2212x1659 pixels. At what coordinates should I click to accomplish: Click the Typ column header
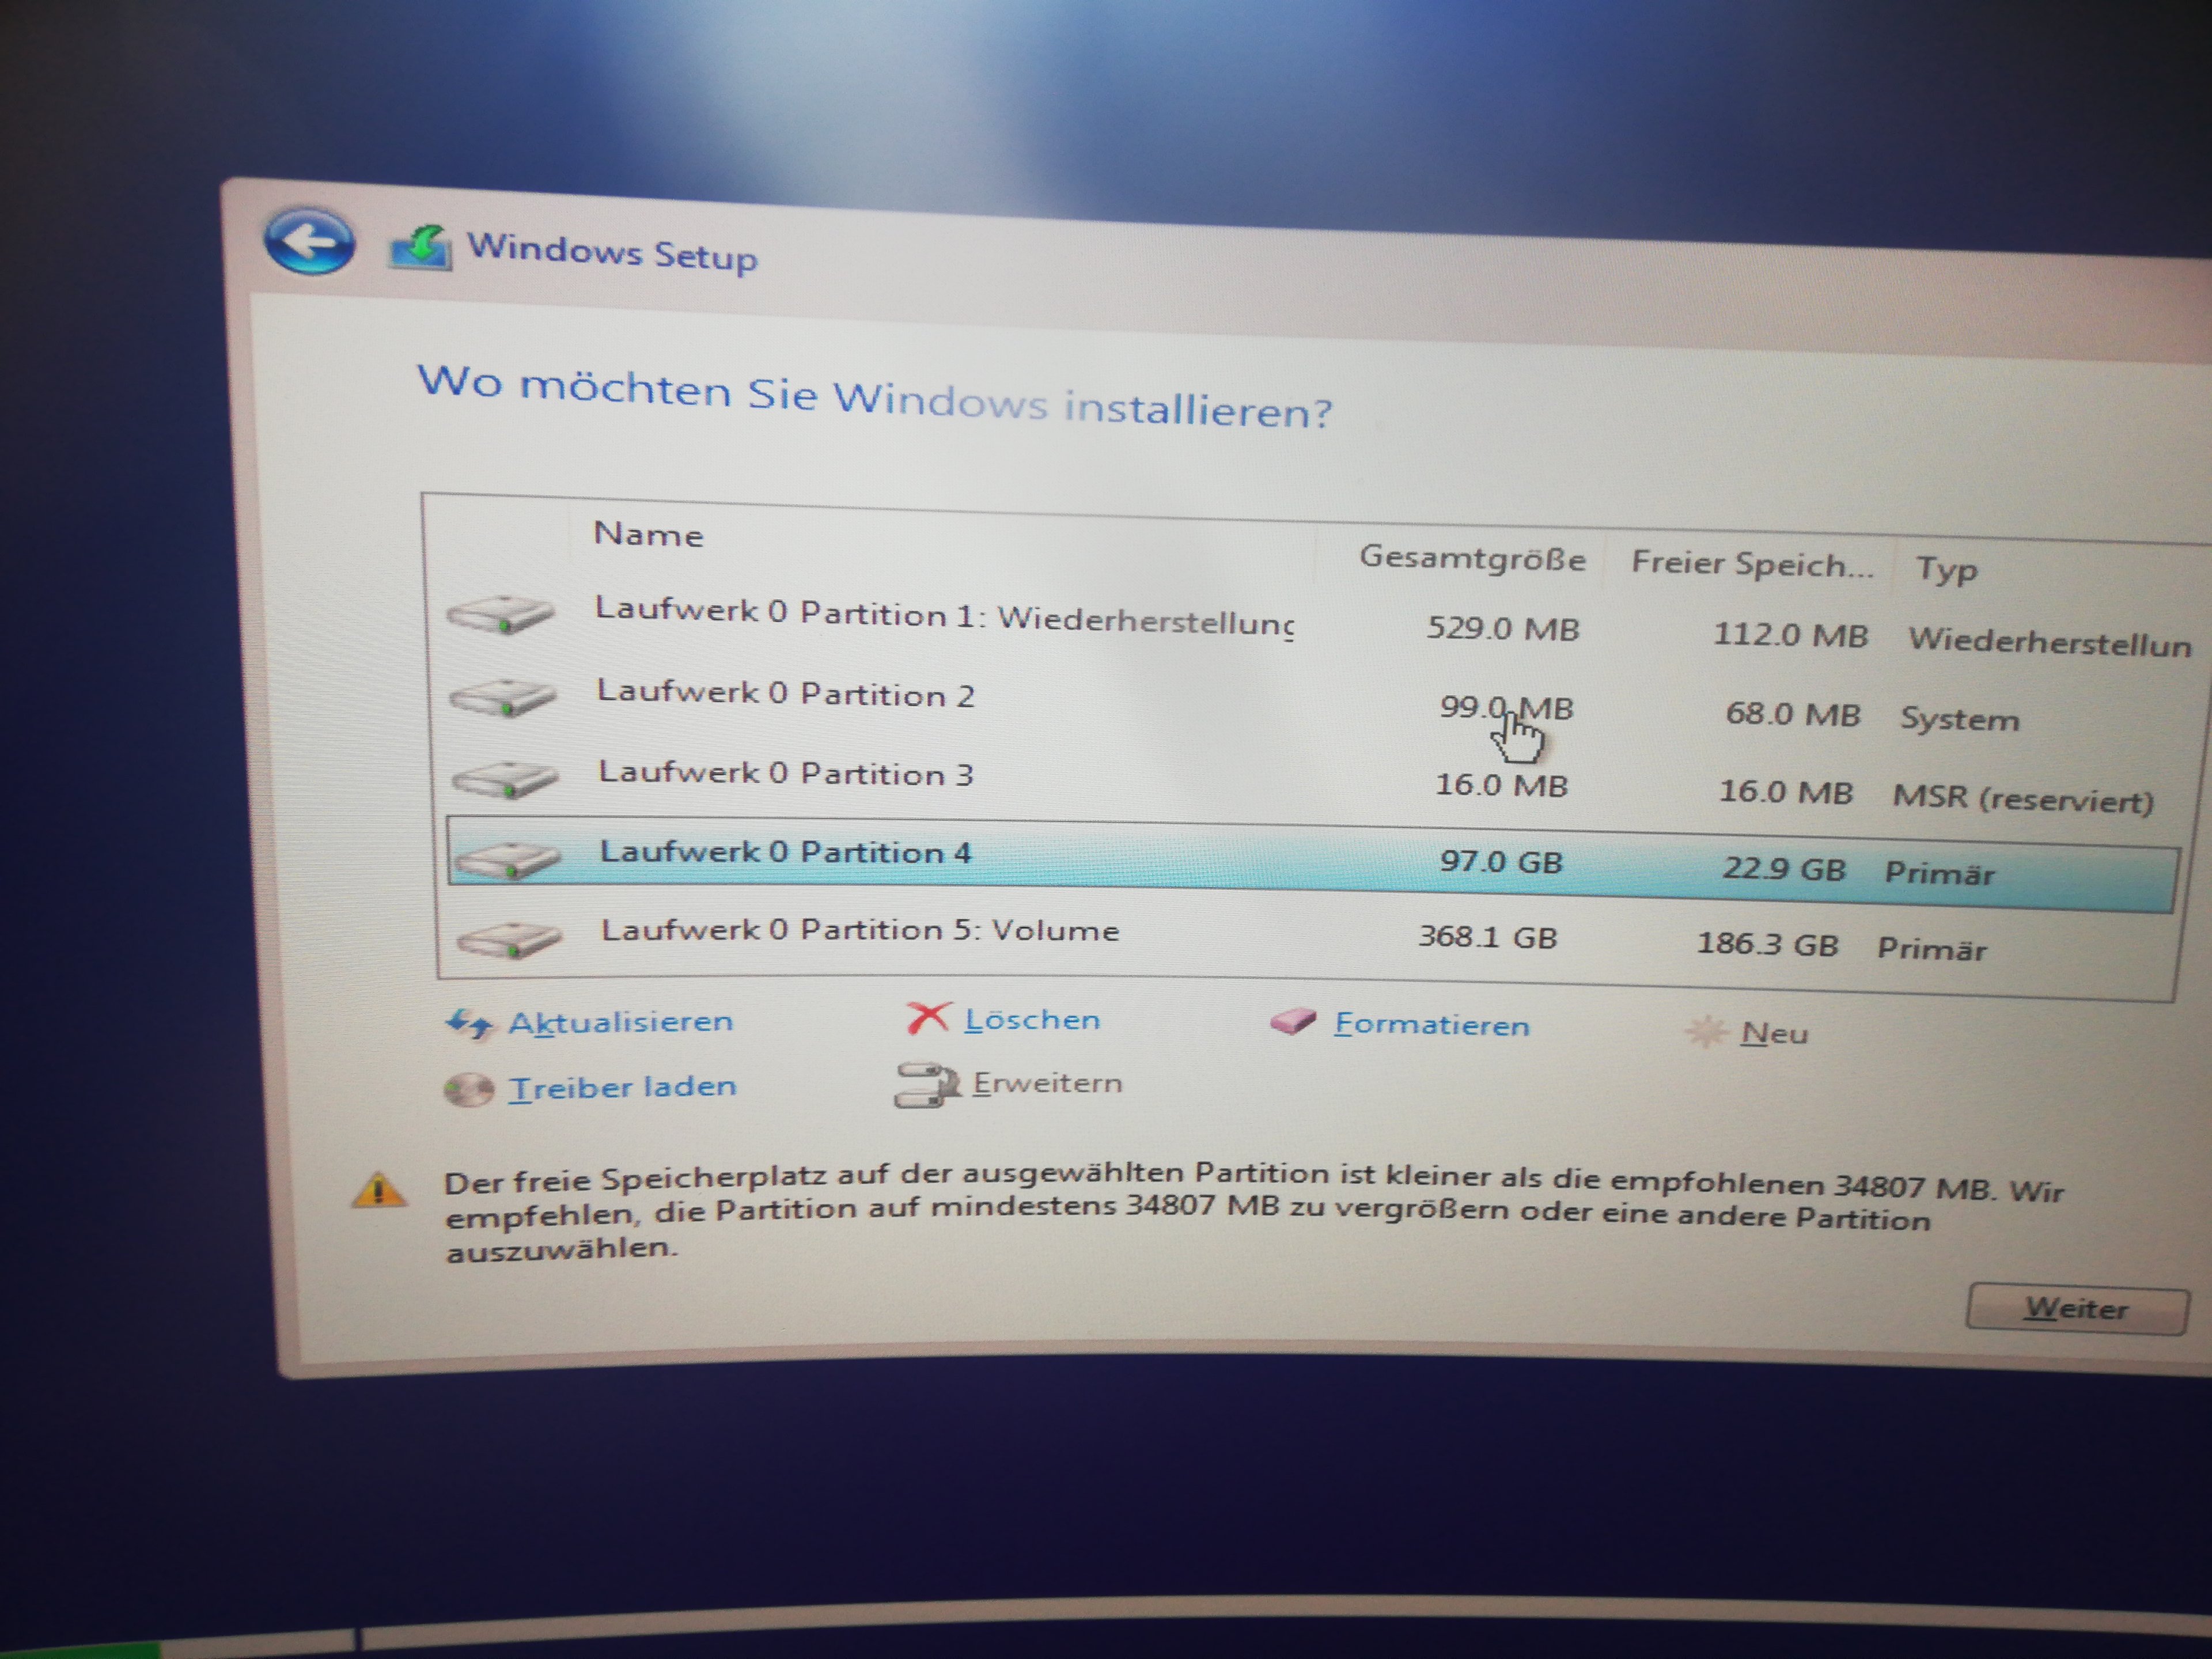point(1945,569)
